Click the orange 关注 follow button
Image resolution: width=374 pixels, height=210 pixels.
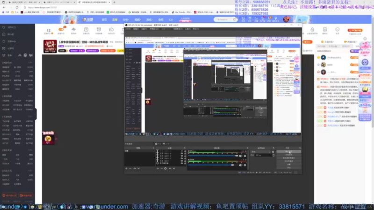(308, 42)
